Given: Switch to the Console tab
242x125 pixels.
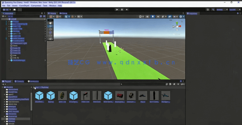Looking at the screenshot, I should pyautogui.click(x=19, y=81).
